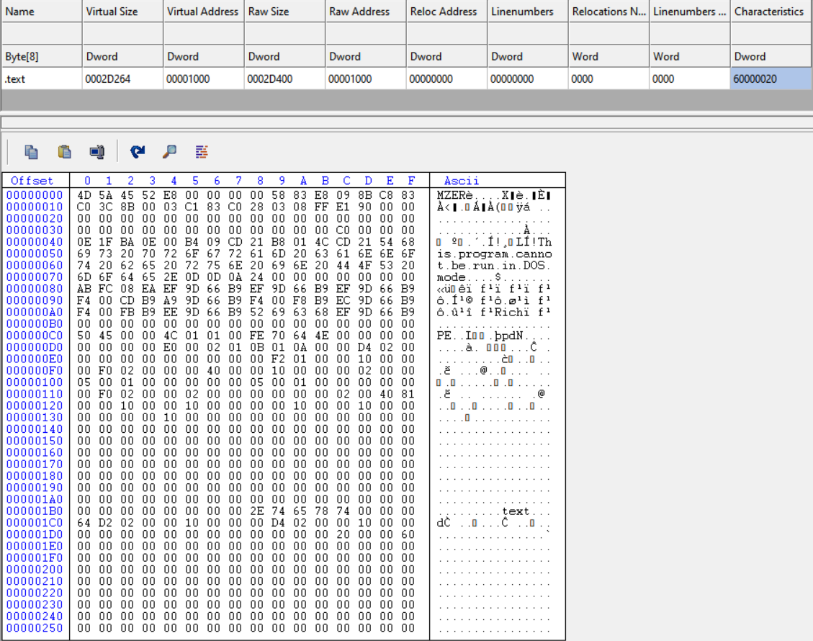Click the Paste clipboard icon
Image resolution: width=813 pixels, height=641 pixels.
tap(64, 151)
